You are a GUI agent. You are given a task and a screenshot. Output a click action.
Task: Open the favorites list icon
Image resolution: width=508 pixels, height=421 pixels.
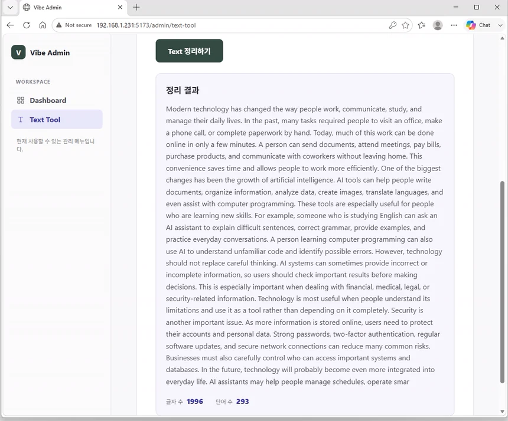coord(422,25)
